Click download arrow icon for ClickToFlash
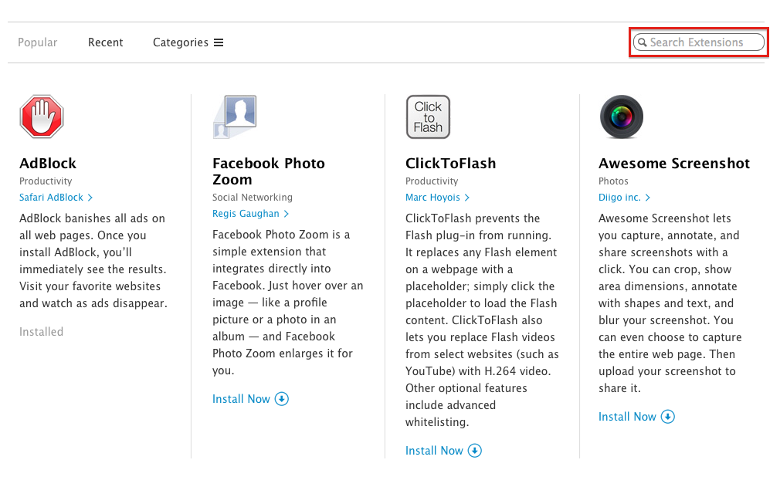Screen dimensions: 780x487 (x=475, y=451)
